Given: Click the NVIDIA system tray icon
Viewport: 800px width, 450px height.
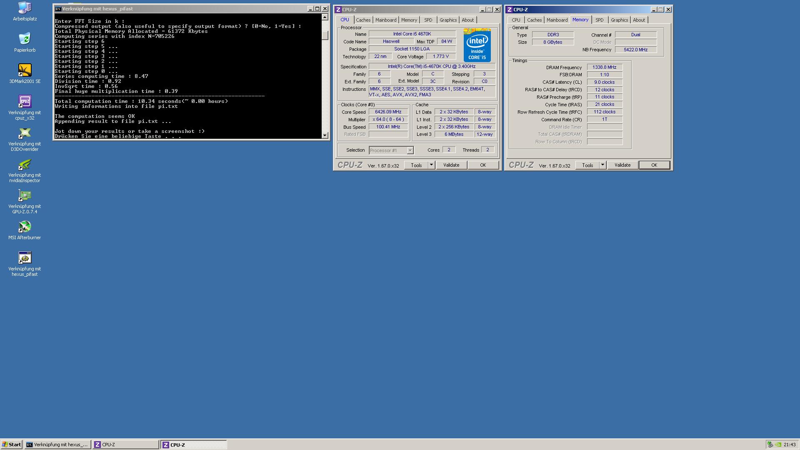Looking at the screenshot, I should pyautogui.click(x=778, y=445).
